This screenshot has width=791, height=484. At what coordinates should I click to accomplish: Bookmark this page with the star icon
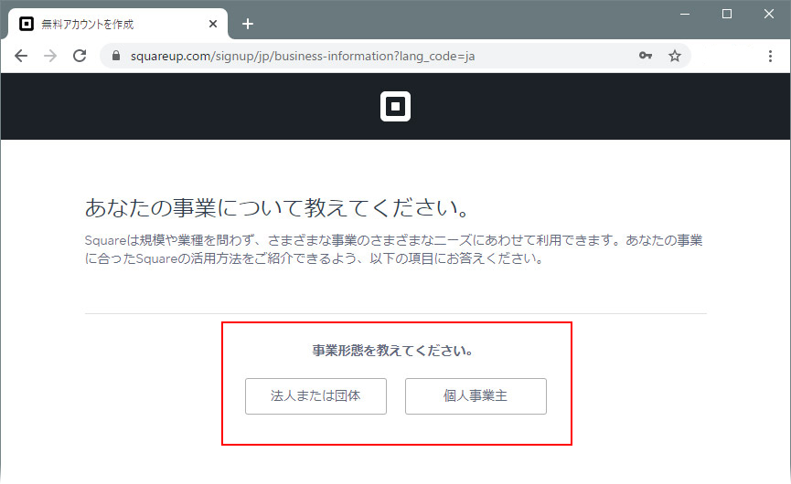(x=675, y=56)
